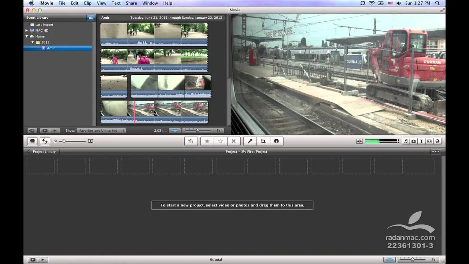Image resolution: width=469 pixels, height=264 pixels.
Task: Toggle event library star button
Action: (32, 131)
